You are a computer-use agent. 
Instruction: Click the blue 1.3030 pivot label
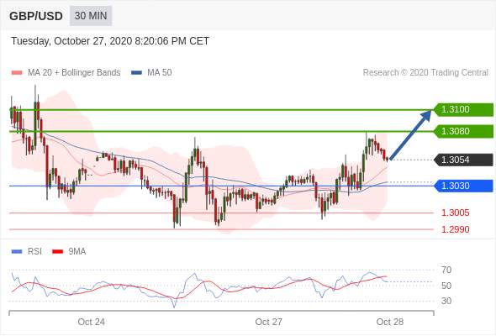tap(463, 186)
